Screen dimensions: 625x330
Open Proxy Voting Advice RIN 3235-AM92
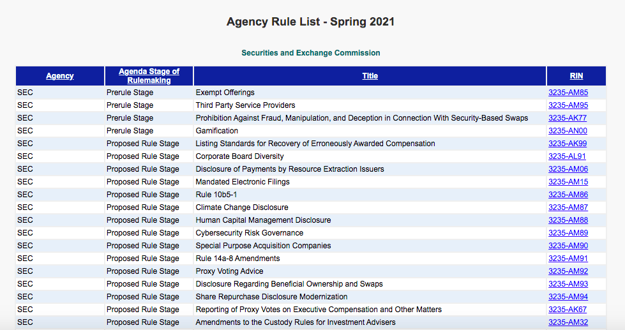pyautogui.click(x=568, y=271)
